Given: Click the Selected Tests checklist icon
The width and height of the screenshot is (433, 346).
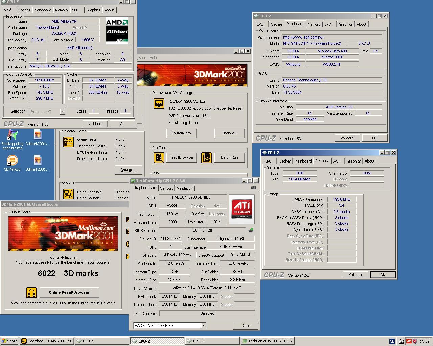Looking at the screenshot, I should coord(68,142).
